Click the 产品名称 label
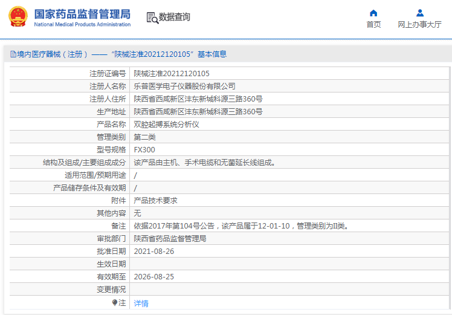The image size is (452, 315). coord(112,125)
